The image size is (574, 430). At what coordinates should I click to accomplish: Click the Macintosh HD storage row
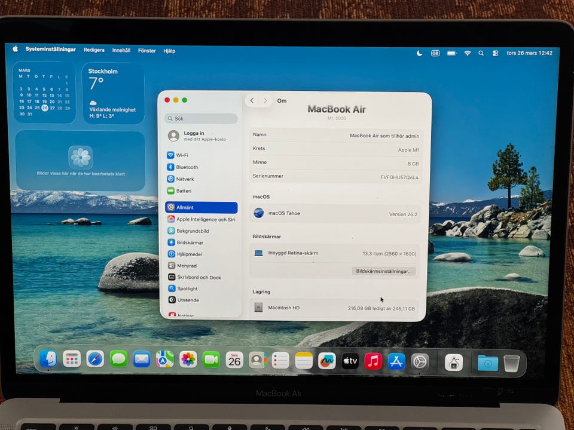coord(335,308)
